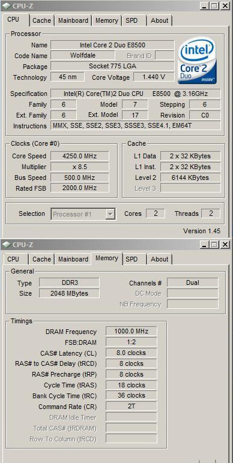Click the CAS# Latency value 8.0 clocks
The width and height of the screenshot is (233, 463).
click(x=132, y=353)
